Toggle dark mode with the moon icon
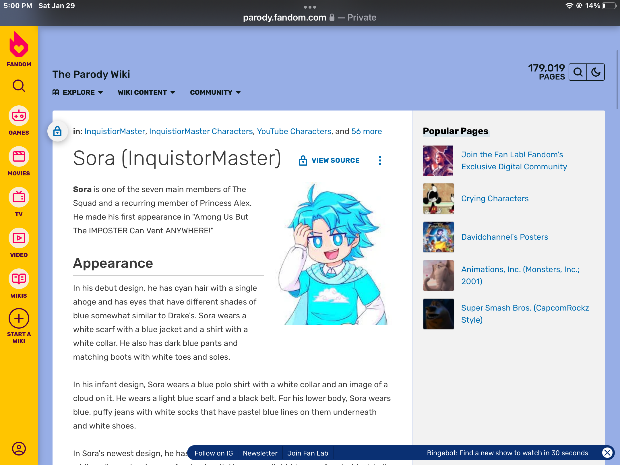 (596, 72)
